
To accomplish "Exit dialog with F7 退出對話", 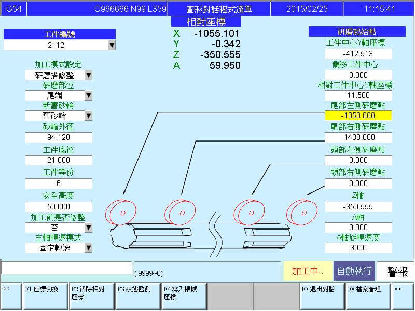I will [x=321, y=296].
